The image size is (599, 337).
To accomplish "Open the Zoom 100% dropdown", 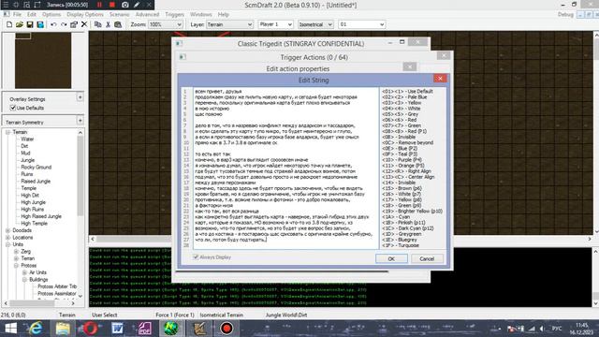I will pyautogui.click(x=165, y=24).
